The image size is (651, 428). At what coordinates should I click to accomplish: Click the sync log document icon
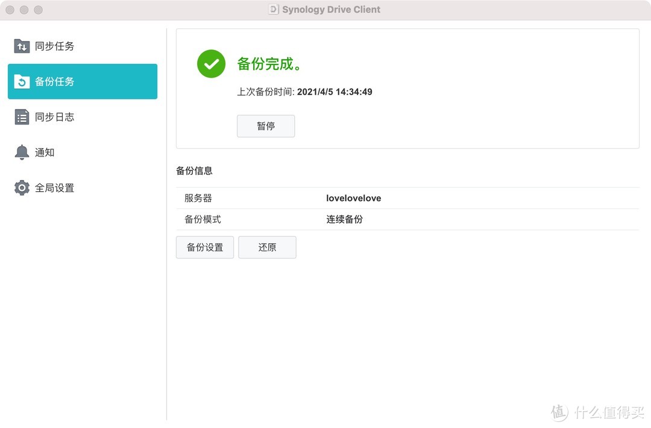pos(22,117)
